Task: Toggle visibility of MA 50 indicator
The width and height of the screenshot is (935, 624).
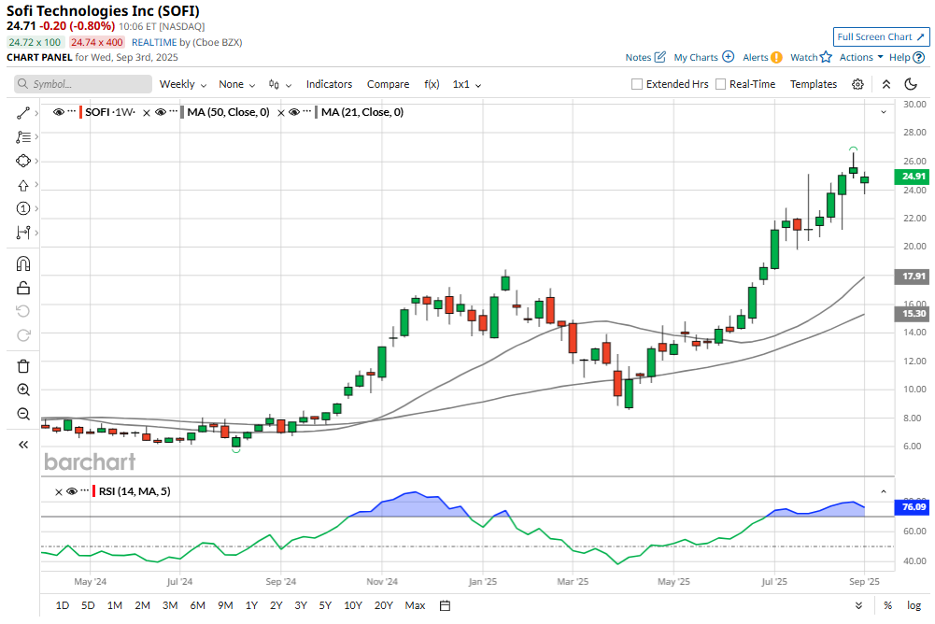Action: pyautogui.click(x=161, y=112)
